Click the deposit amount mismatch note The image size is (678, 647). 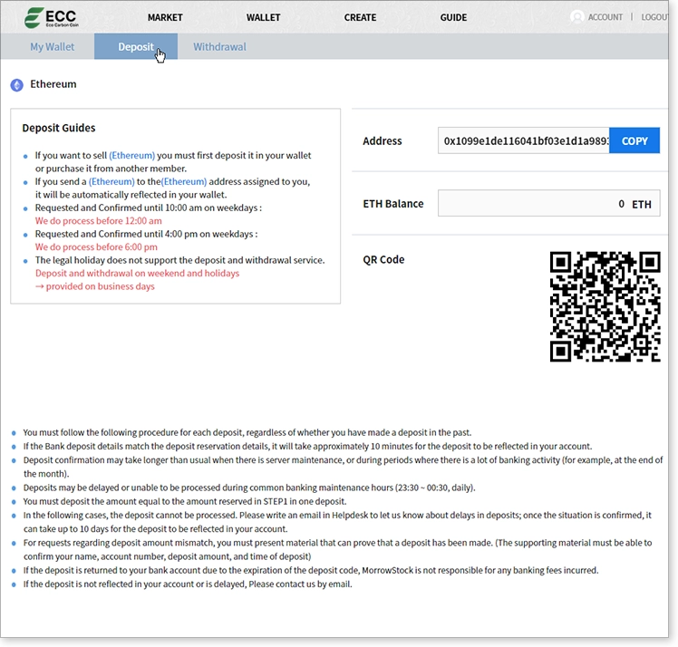pyautogui.click(x=338, y=550)
